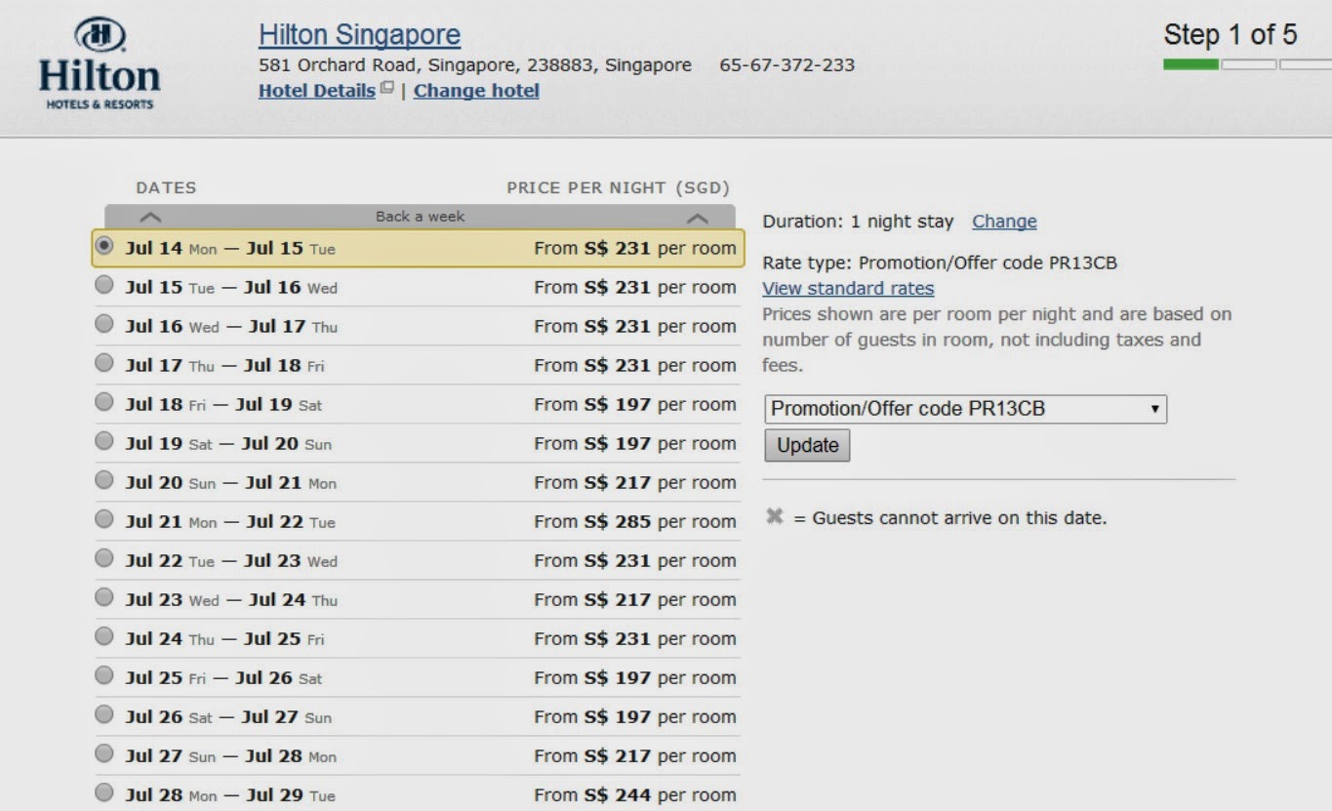1332x811 pixels.
Task: Click the S$ 285 price for Jul 21
Action: [617, 521]
